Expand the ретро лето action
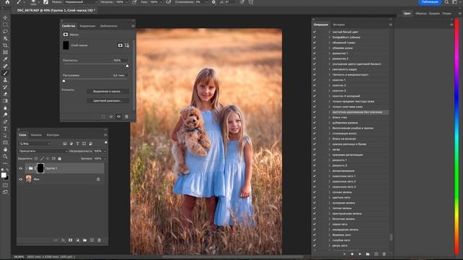 (x=330, y=246)
